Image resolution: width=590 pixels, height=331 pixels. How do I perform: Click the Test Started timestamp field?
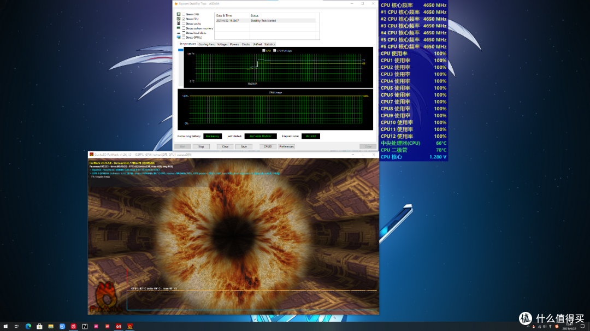pyautogui.click(x=261, y=136)
